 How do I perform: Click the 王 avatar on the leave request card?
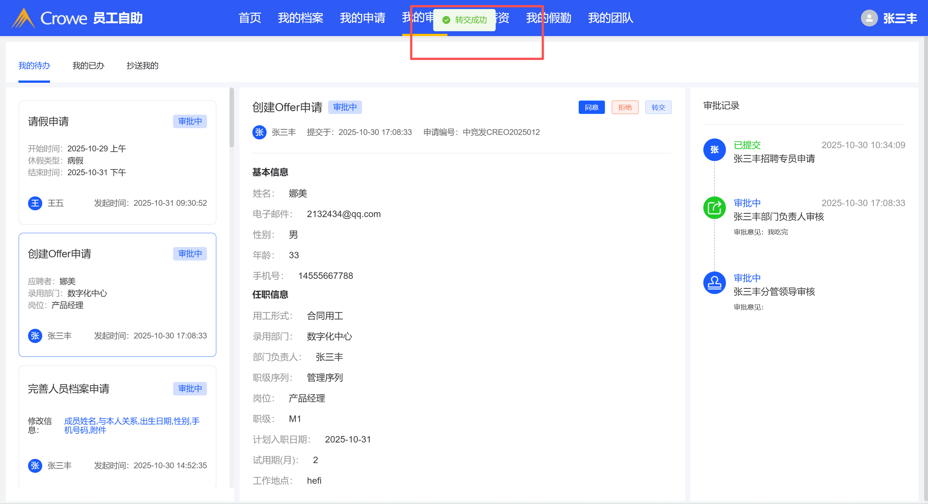pos(35,203)
